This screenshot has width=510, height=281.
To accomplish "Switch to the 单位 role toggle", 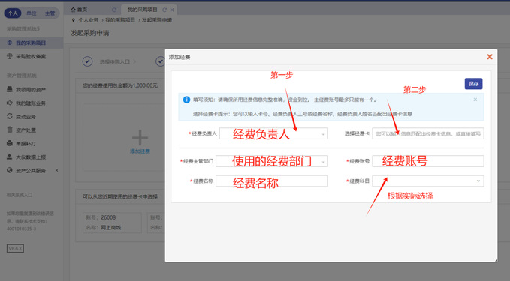I will [32, 13].
